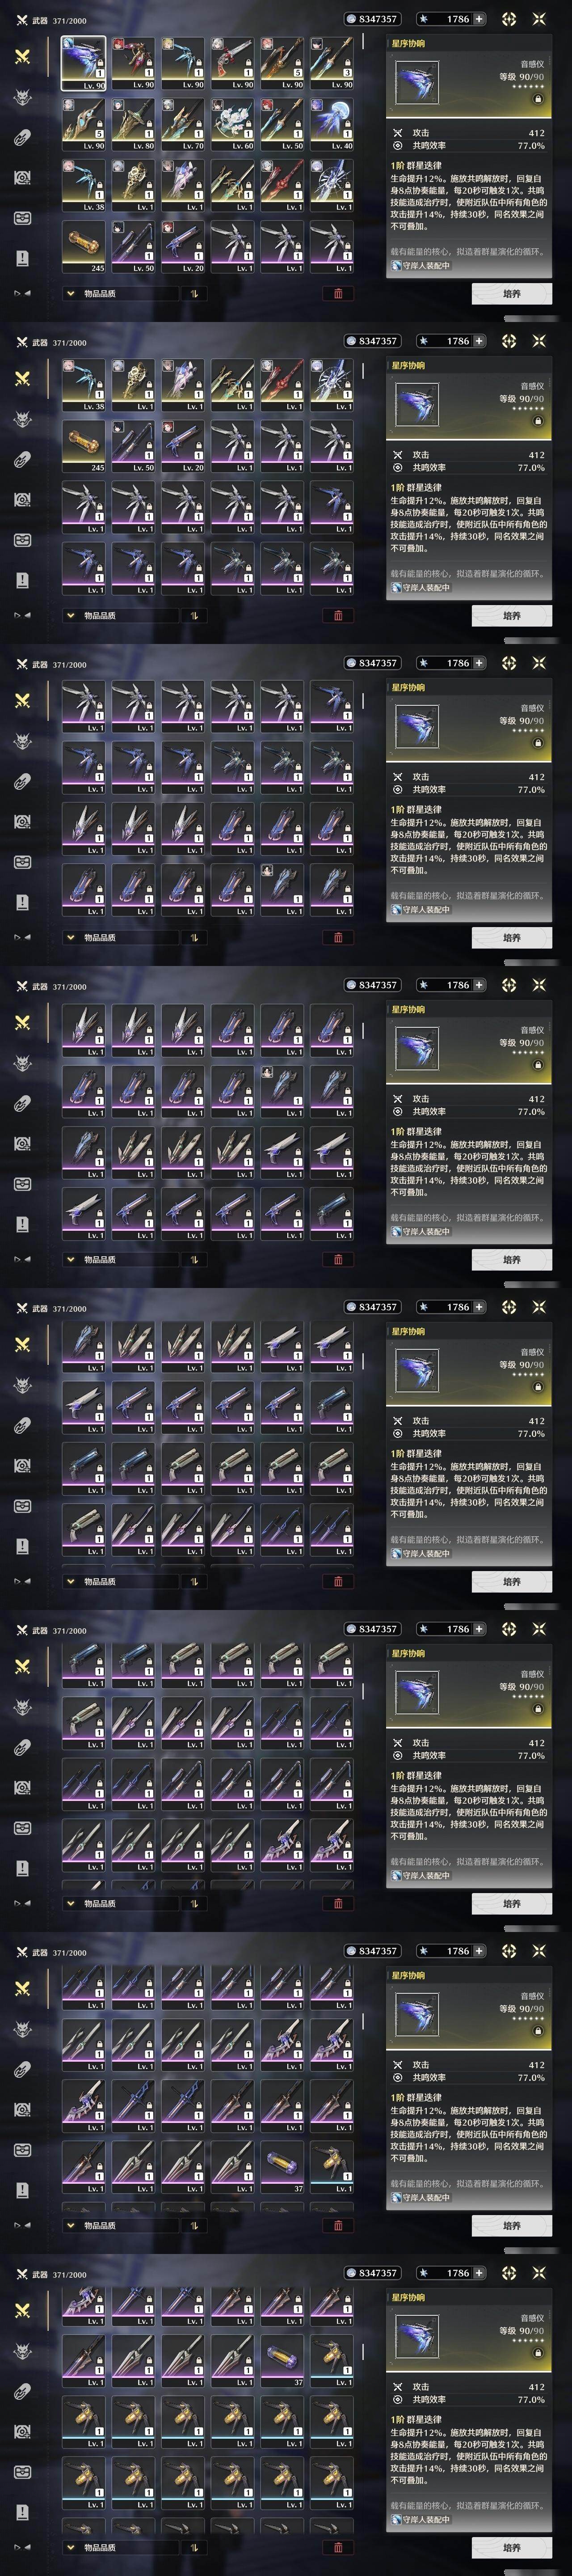Viewport: 572px width, 2576px height.
Task: Open the weapons category in topmost panel's sidebar
Action: pyautogui.click(x=22, y=57)
